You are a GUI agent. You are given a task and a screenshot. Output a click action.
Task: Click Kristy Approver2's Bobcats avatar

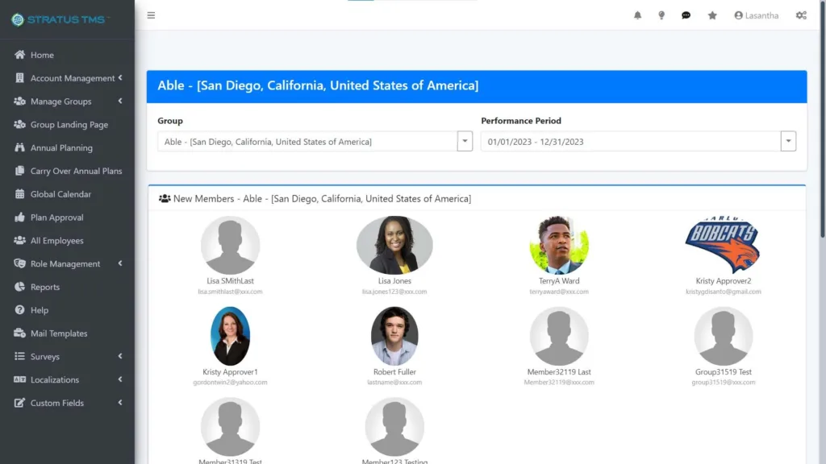[x=723, y=245]
